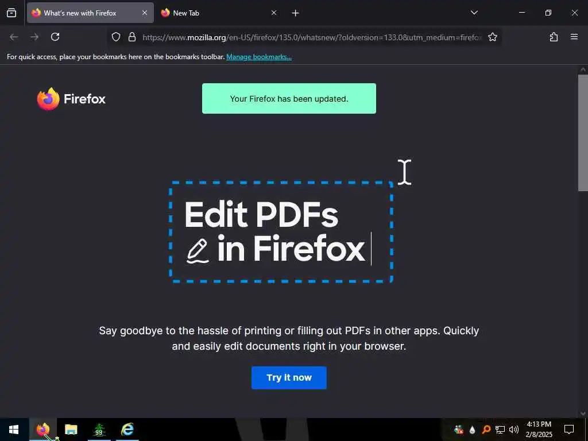
Task: Click the pencil edit icon in heading
Action: pyautogui.click(x=198, y=250)
